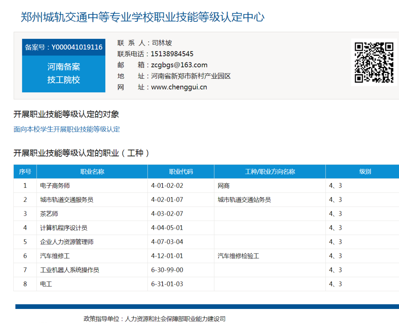Viewport: 399px width, 323px height.
Task: Select the 城市轨道交通服务员 occupation cell
Action: (66, 200)
